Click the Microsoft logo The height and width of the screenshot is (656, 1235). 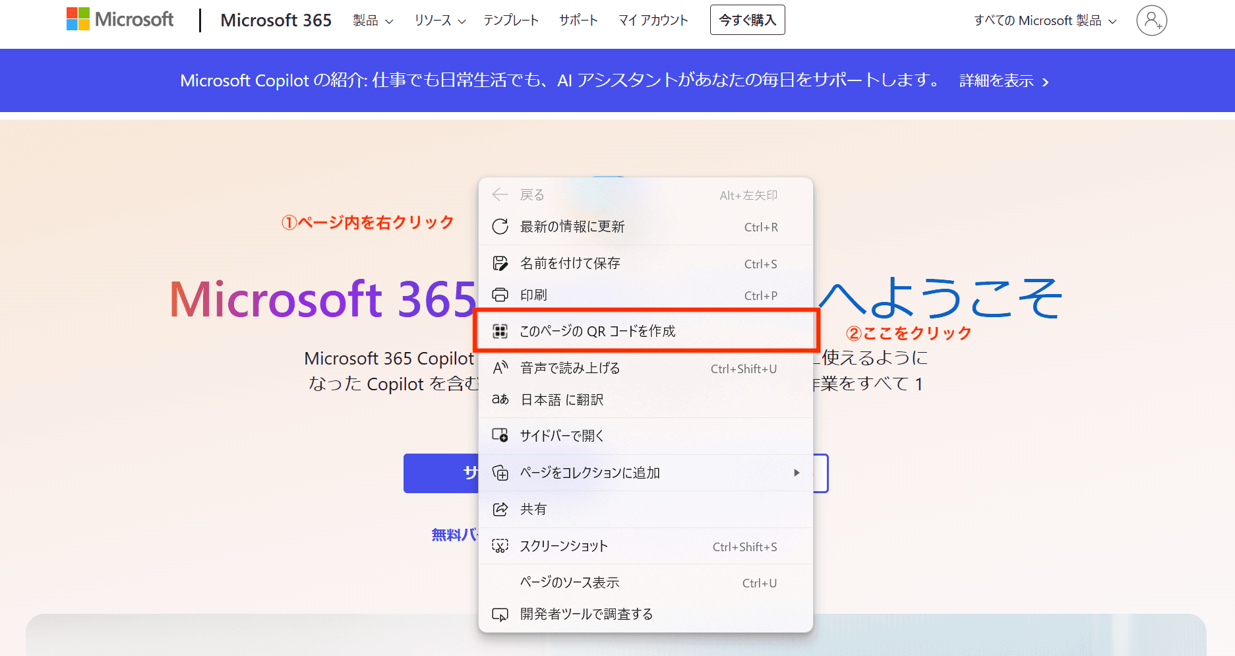pos(120,19)
